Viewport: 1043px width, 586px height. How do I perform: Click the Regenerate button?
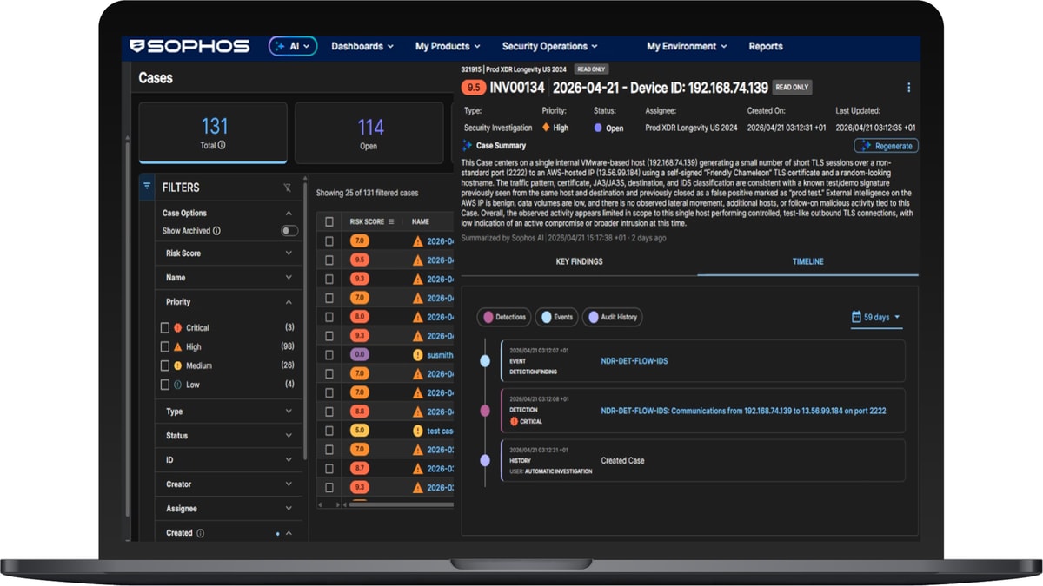pos(886,146)
